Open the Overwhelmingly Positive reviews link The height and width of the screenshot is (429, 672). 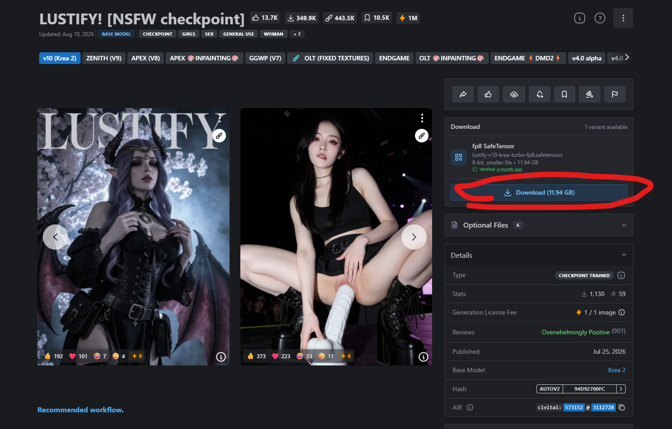[576, 332]
